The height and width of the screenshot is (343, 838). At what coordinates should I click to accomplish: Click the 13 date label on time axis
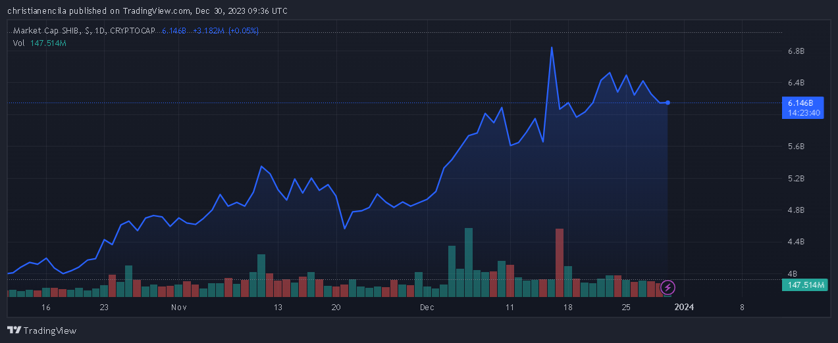pos(278,308)
